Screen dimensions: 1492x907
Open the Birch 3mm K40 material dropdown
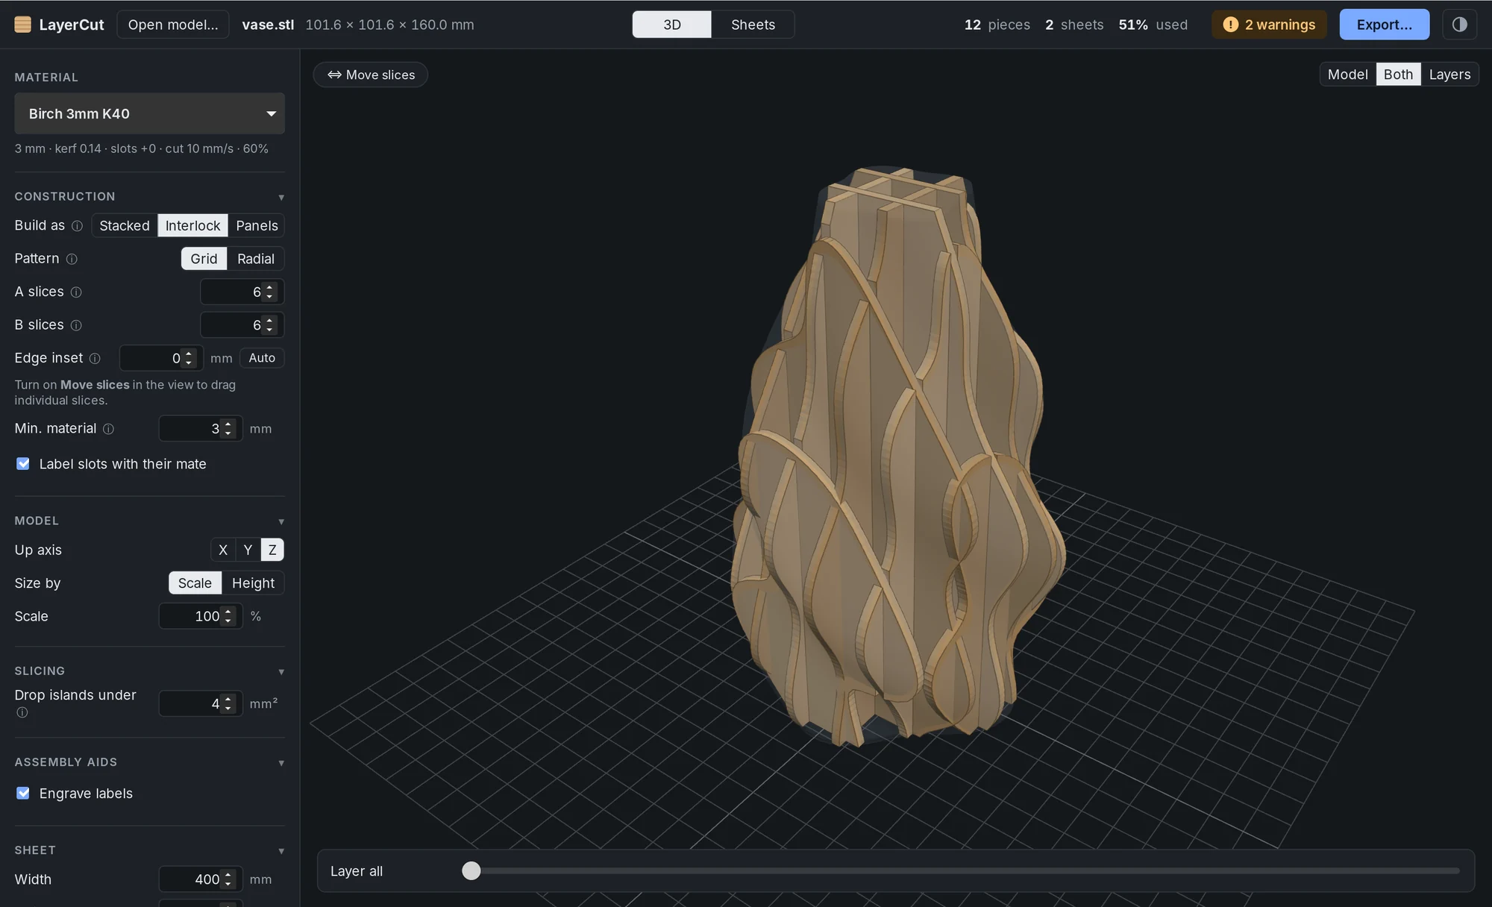coord(149,113)
